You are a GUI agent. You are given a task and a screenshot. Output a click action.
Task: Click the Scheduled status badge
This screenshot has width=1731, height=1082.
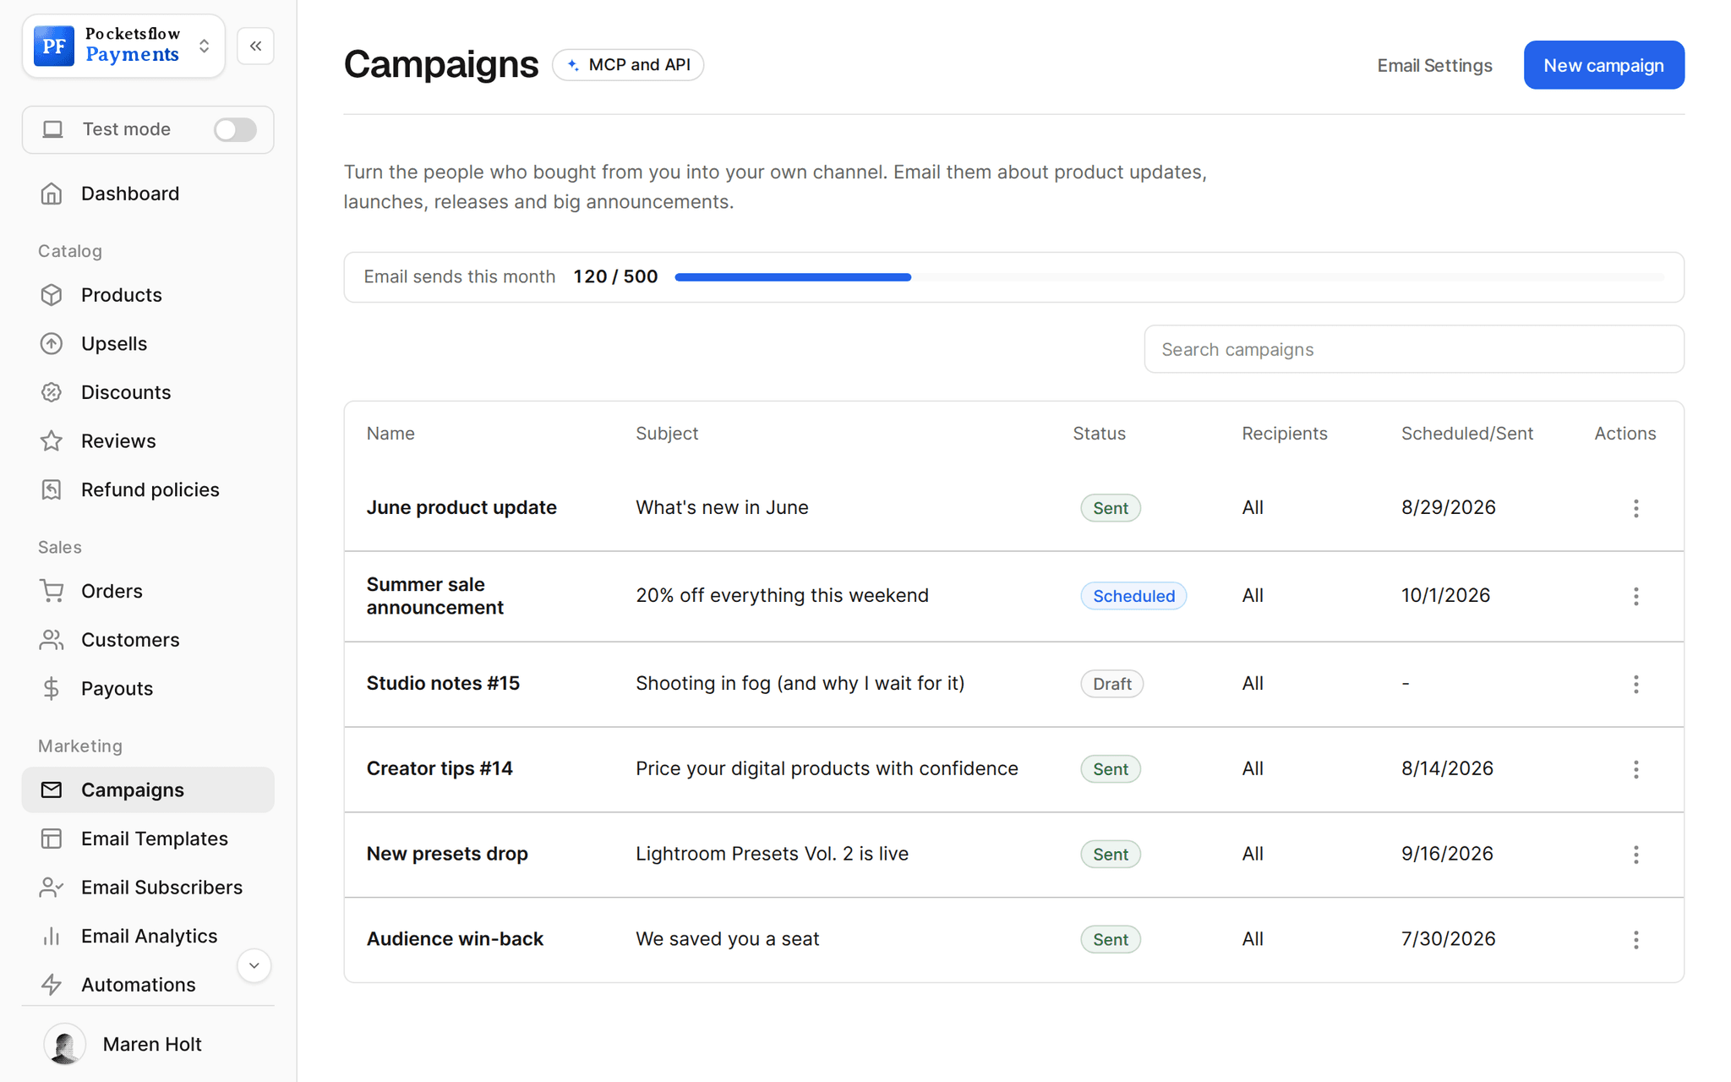coord(1133,596)
